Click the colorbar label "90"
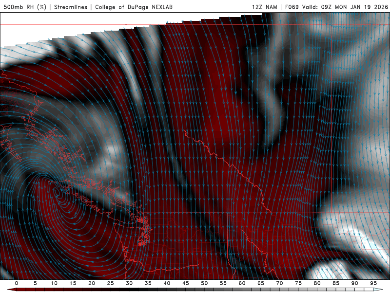This screenshot has height=292, width=390. click(354, 283)
